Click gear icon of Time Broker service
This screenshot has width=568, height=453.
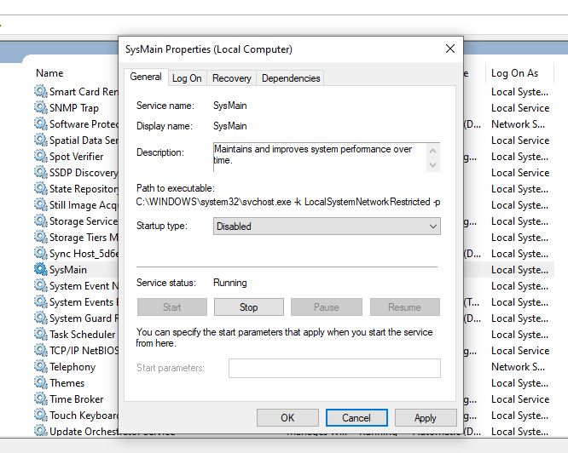[x=41, y=399]
